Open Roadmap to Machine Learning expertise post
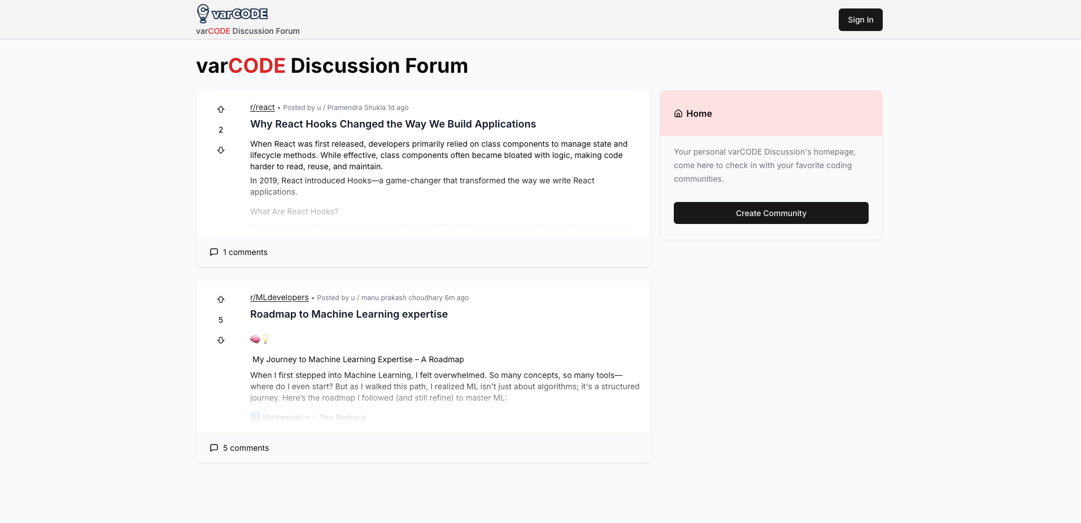Screen dimensions: 1081x523 click(x=349, y=314)
